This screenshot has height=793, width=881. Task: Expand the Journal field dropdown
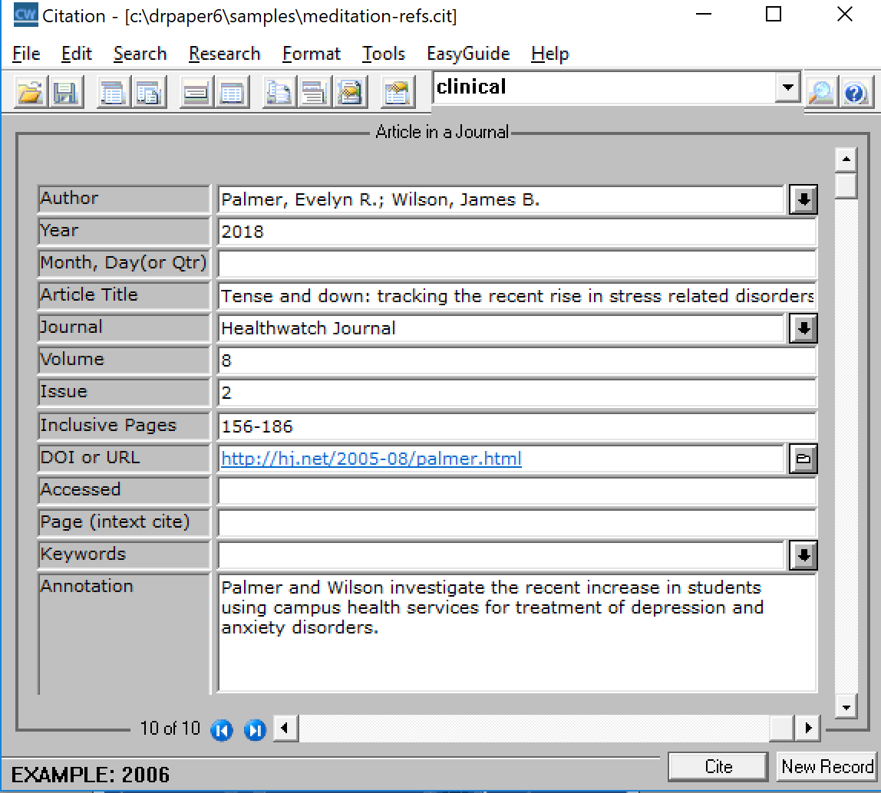click(x=803, y=329)
